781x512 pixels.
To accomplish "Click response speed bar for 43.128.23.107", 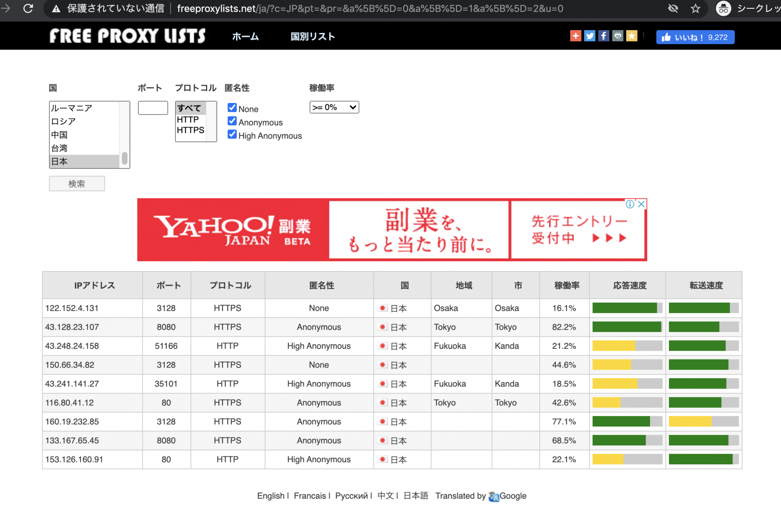I will coord(627,327).
